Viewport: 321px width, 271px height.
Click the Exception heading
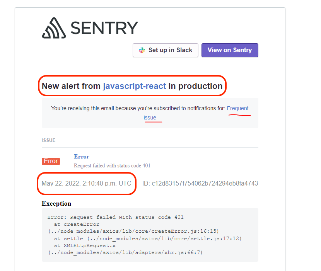pyautogui.click(x=56, y=203)
